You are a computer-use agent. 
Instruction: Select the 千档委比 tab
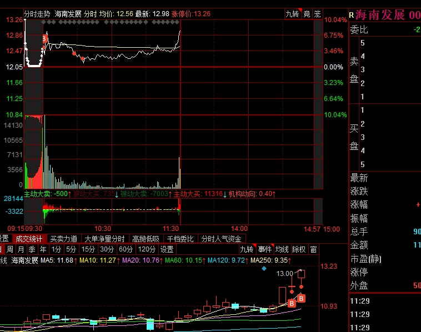click(x=180, y=239)
